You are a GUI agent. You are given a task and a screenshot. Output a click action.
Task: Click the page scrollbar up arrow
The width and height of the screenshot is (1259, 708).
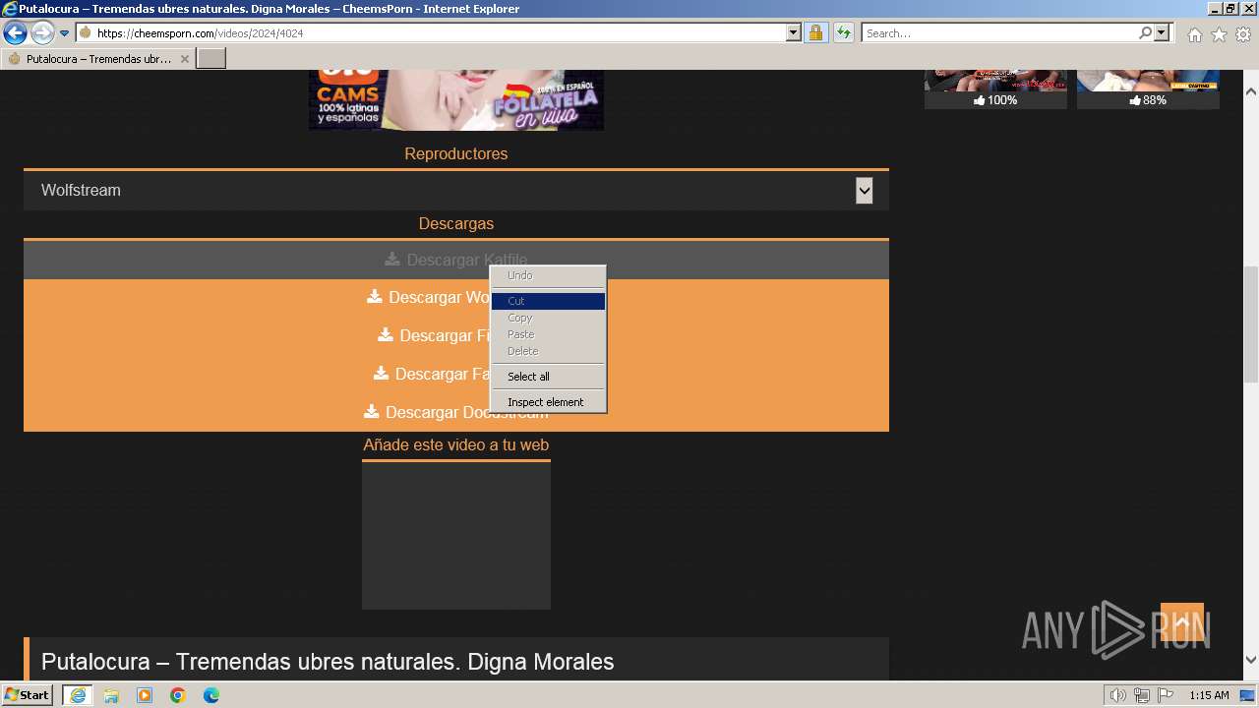pos(1250,91)
